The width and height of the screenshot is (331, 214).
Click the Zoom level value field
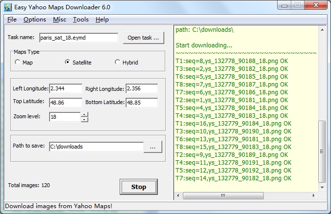point(65,117)
